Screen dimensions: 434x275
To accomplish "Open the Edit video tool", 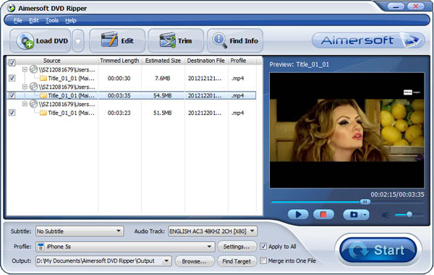I will (117, 41).
